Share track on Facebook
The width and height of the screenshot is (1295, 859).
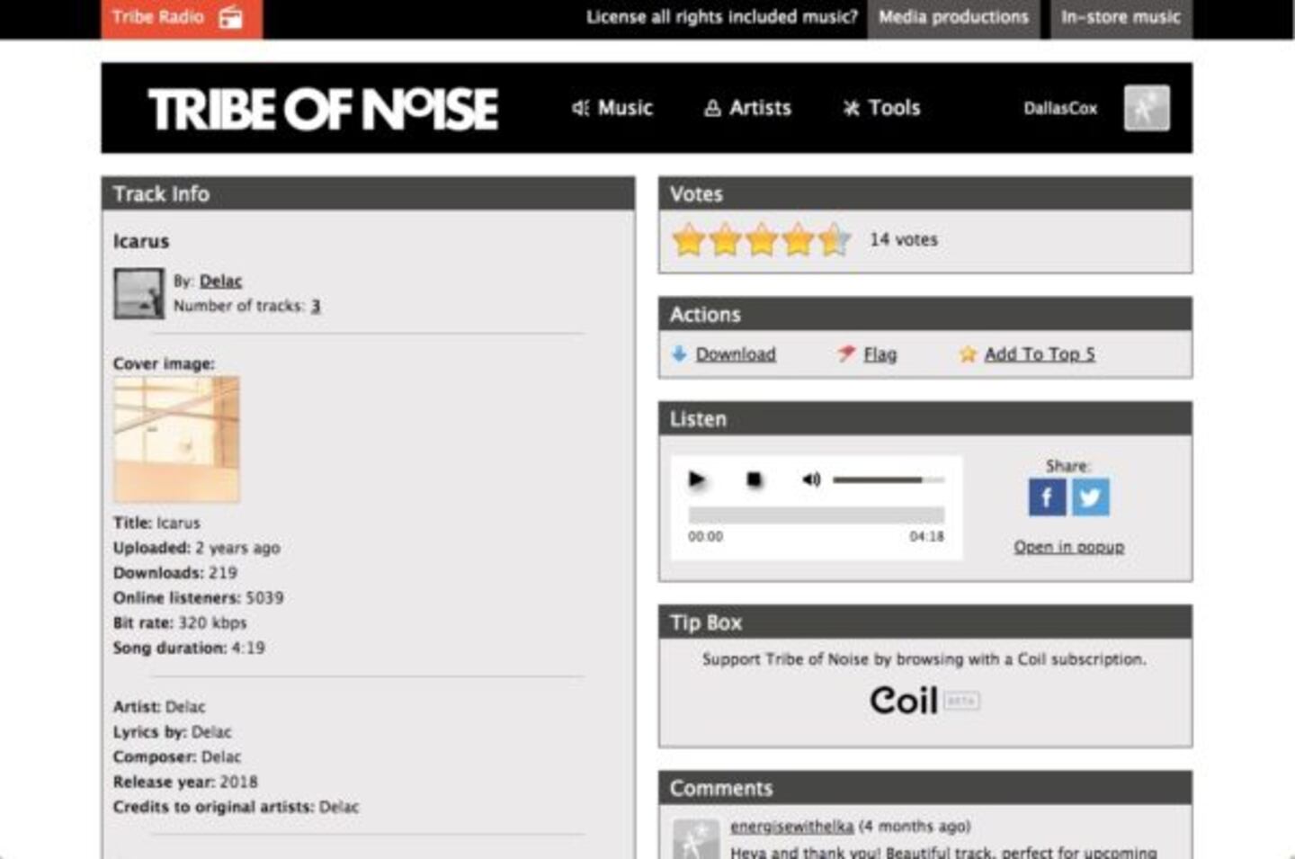(1047, 497)
